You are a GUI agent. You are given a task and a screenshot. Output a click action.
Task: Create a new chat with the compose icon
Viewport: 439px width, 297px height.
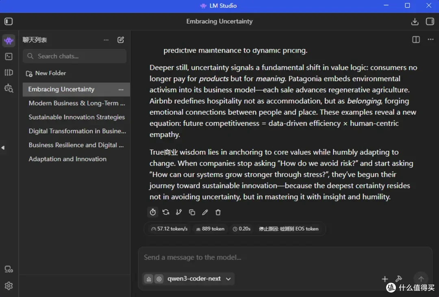tap(121, 40)
